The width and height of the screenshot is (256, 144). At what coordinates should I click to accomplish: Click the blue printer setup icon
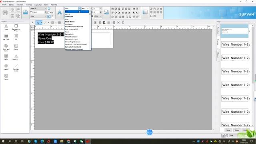[26, 12]
